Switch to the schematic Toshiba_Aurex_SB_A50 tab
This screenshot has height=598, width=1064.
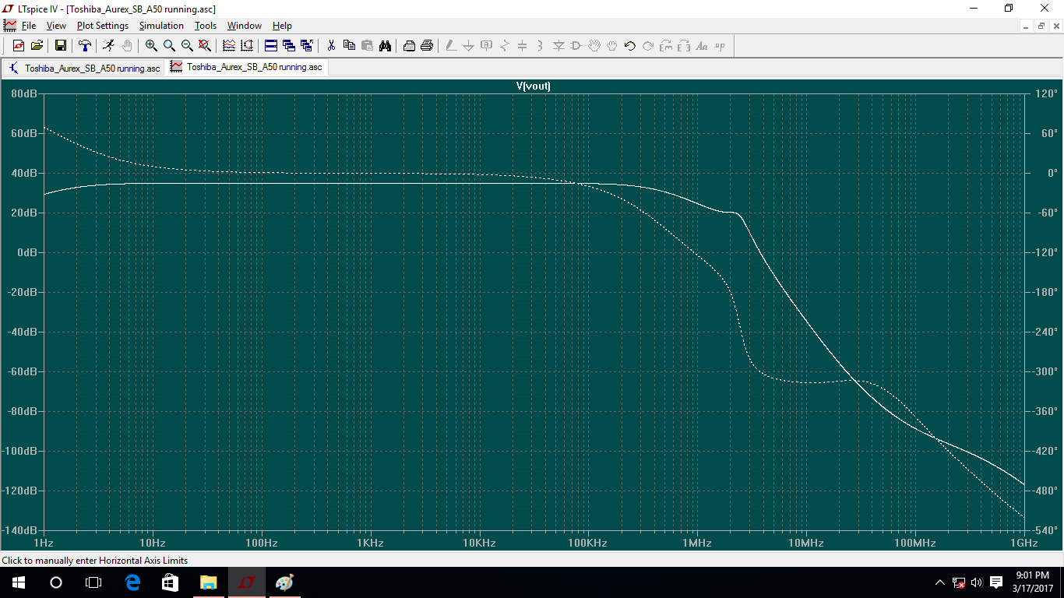[x=84, y=68]
